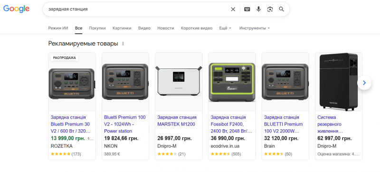Click seller name Brain
Viewport: 380px width, 172px height.
click(269, 146)
